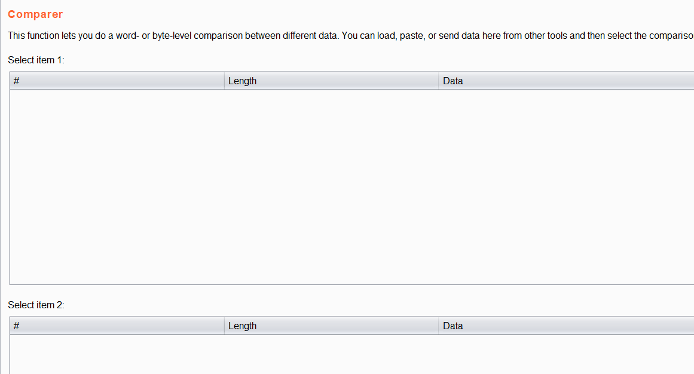
Task: Click divider between Length and Data in item 1
Action: pyautogui.click(x=439, y=81)
